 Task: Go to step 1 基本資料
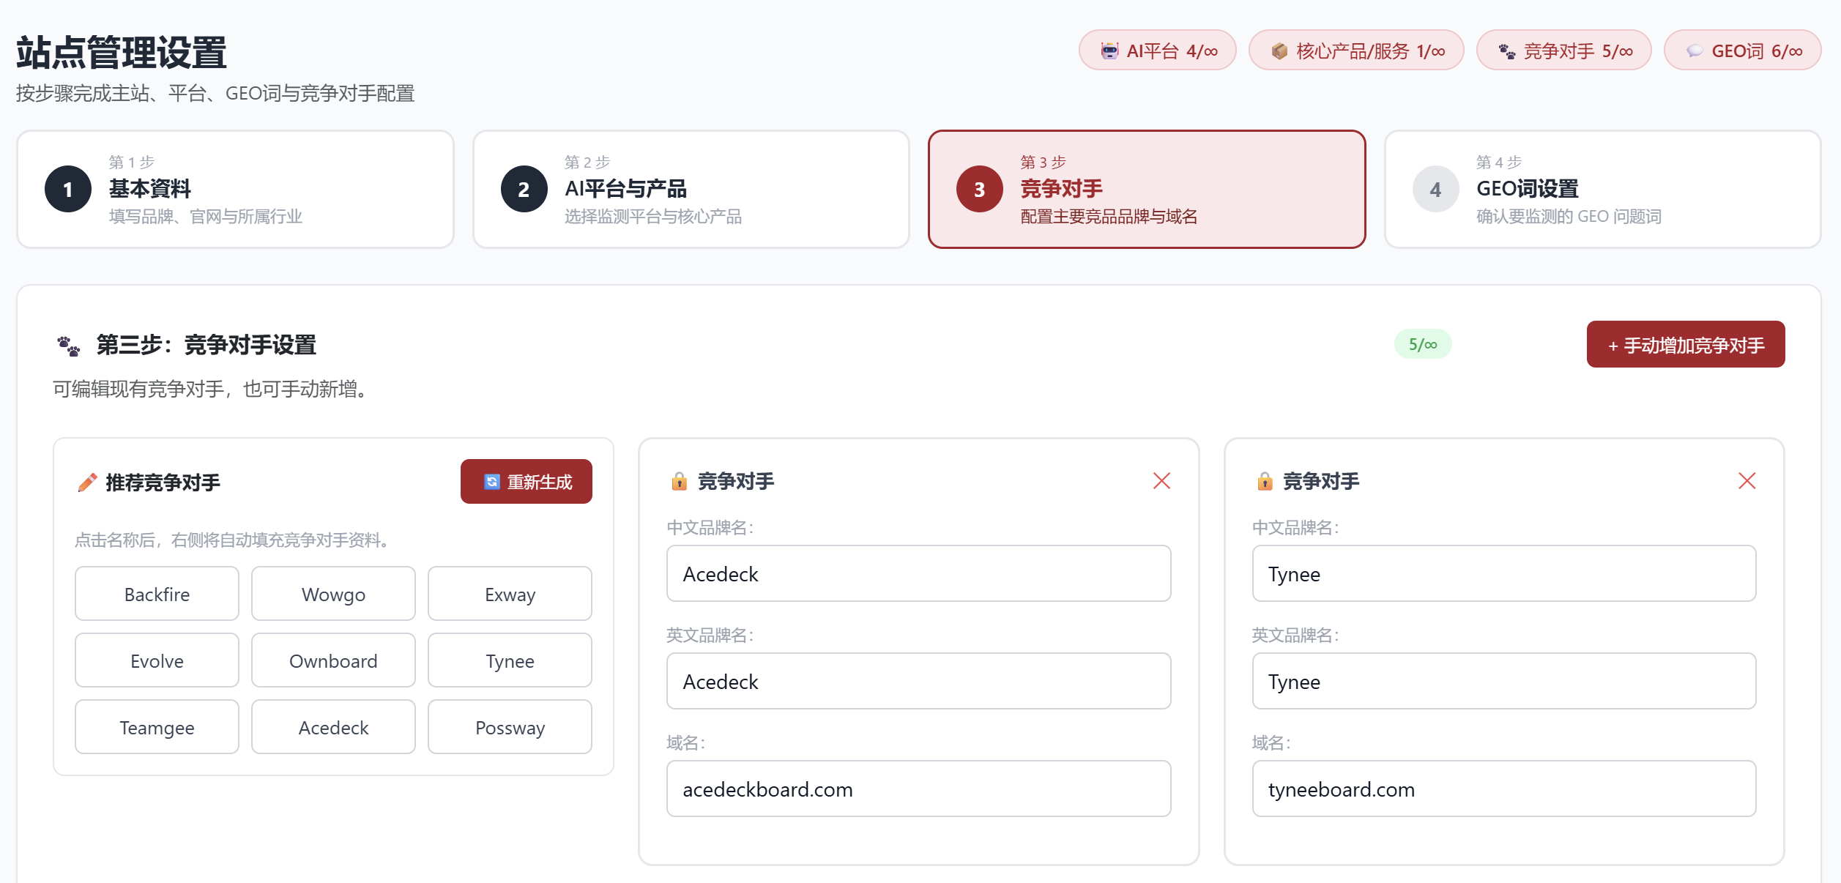235,189
